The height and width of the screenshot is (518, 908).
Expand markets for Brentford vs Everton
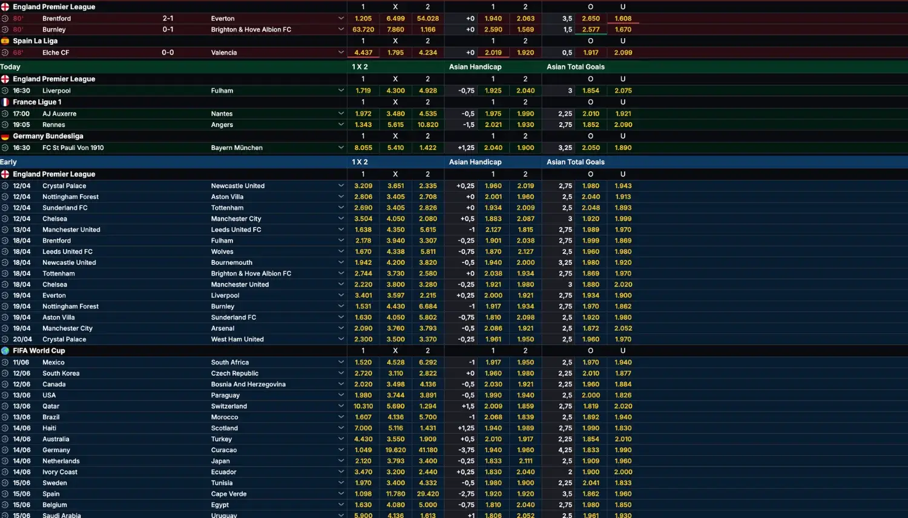[x=341, y=19]
